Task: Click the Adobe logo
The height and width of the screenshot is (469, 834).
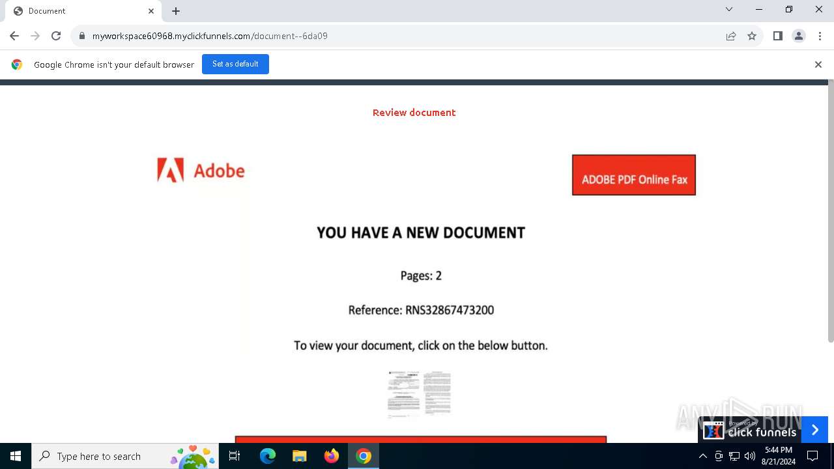Action: 201,171
